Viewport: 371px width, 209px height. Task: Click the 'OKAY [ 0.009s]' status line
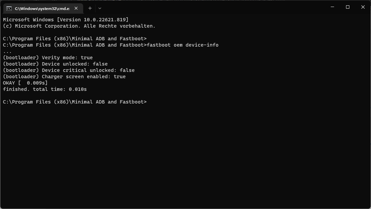25,83
